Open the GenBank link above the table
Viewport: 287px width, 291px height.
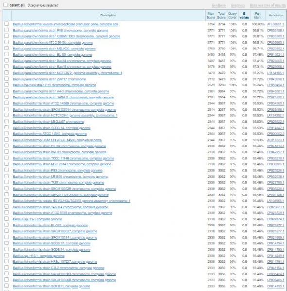[x=219, y=5]
